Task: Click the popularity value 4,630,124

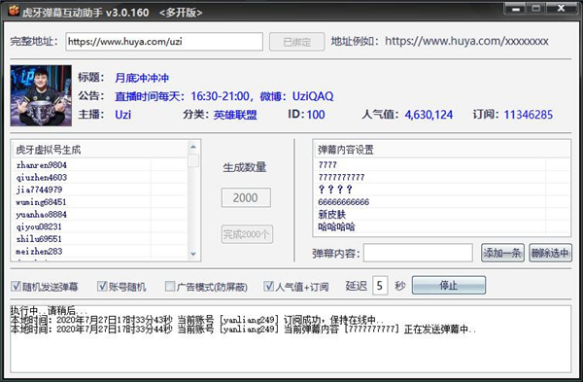Action: [x=429, y=115]
